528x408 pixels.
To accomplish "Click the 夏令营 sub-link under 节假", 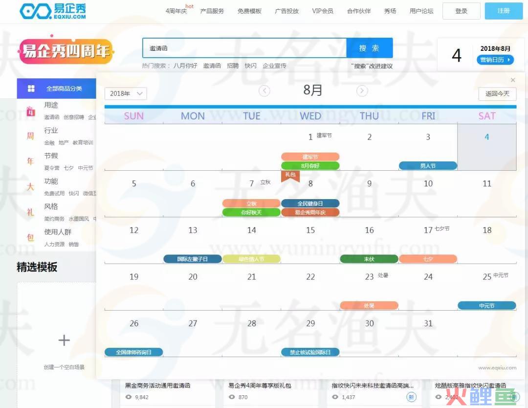I will point(51,168).
